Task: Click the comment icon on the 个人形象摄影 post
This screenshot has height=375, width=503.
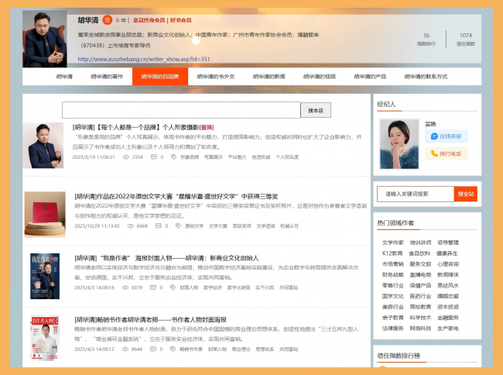Action: [x=152, y=157]
